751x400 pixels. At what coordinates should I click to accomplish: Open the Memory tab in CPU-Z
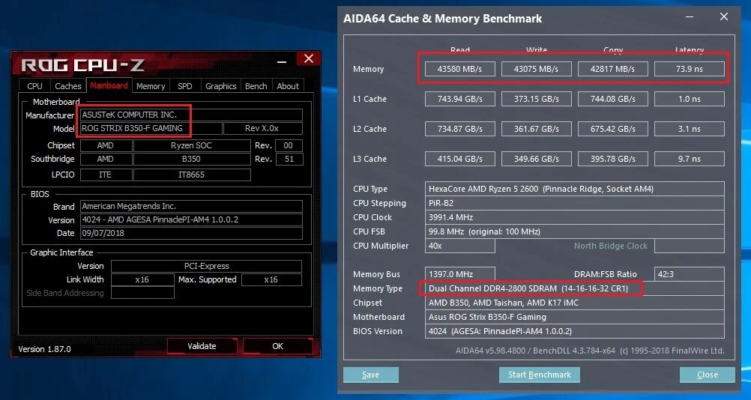(x=151, y=86)
